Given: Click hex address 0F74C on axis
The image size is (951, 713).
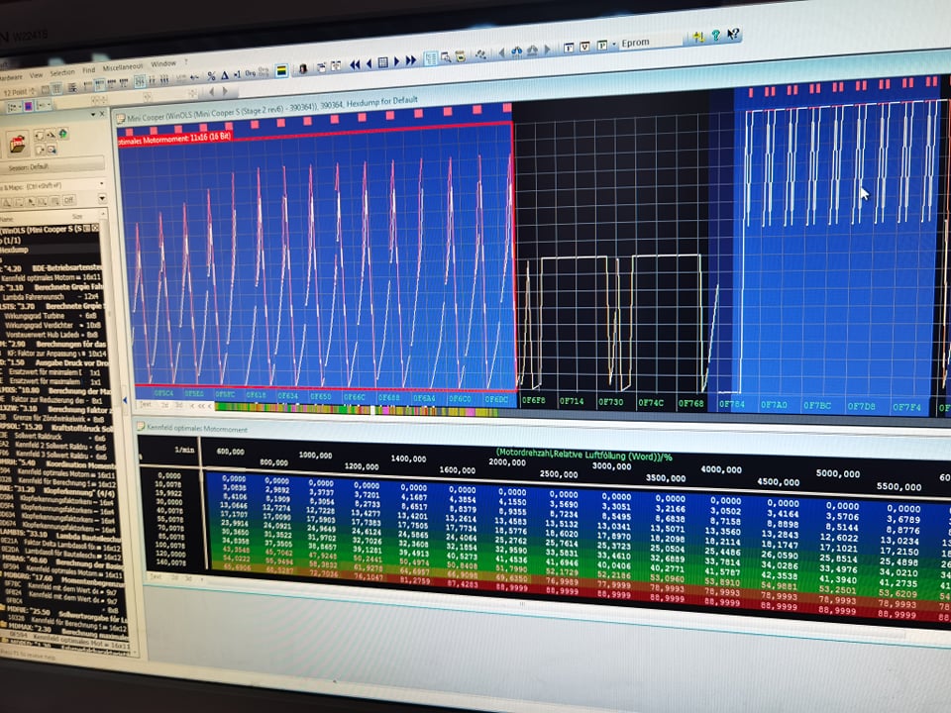Looking at the screenshot, I should pos(651,403).
